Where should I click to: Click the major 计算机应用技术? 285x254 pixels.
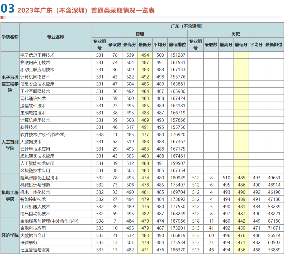point(35,120)
